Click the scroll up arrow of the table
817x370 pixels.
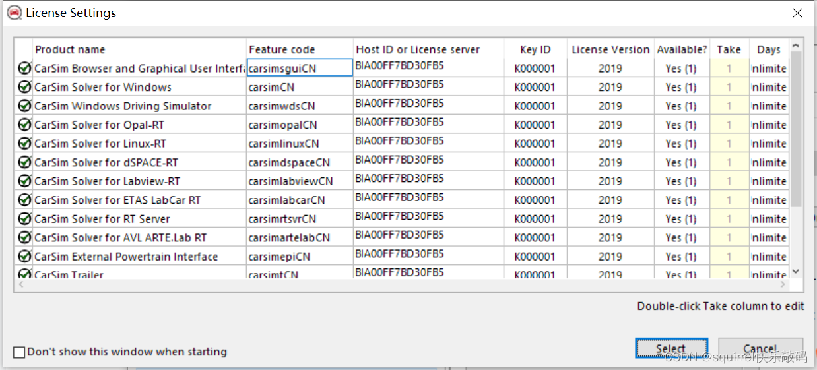click(x=795, y=45)
